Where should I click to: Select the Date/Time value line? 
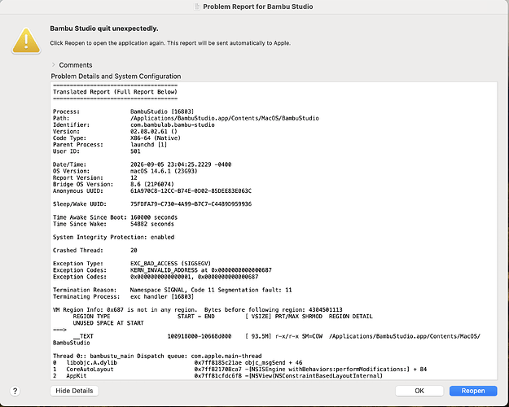coord(181,164)
